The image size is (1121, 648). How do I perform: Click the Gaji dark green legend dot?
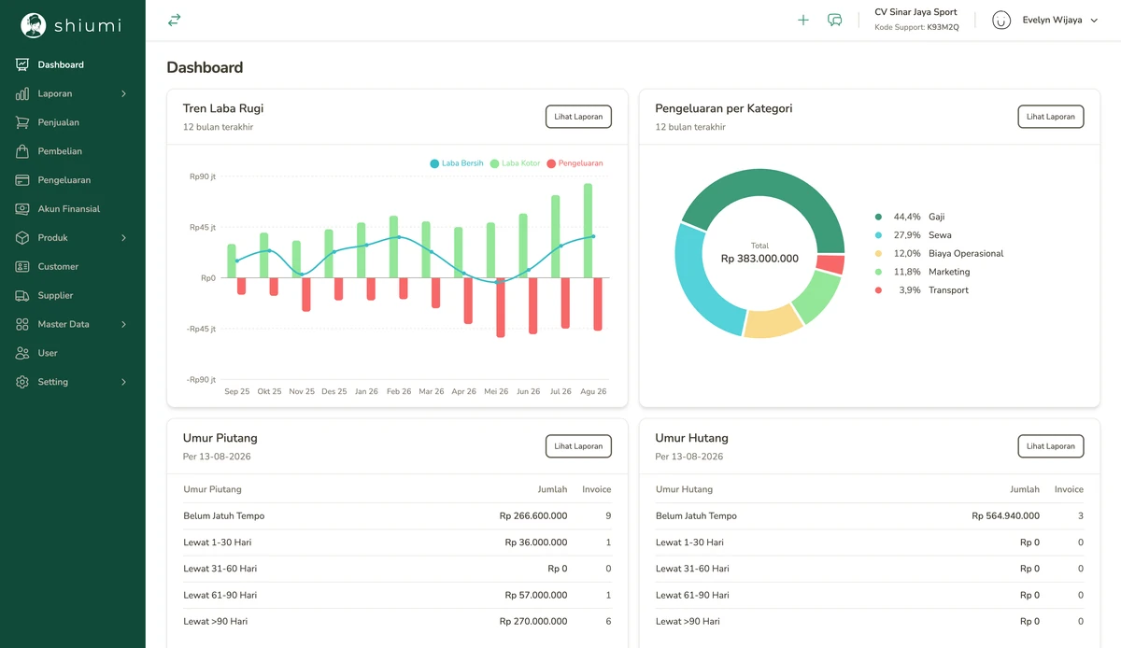click(878, 217)
